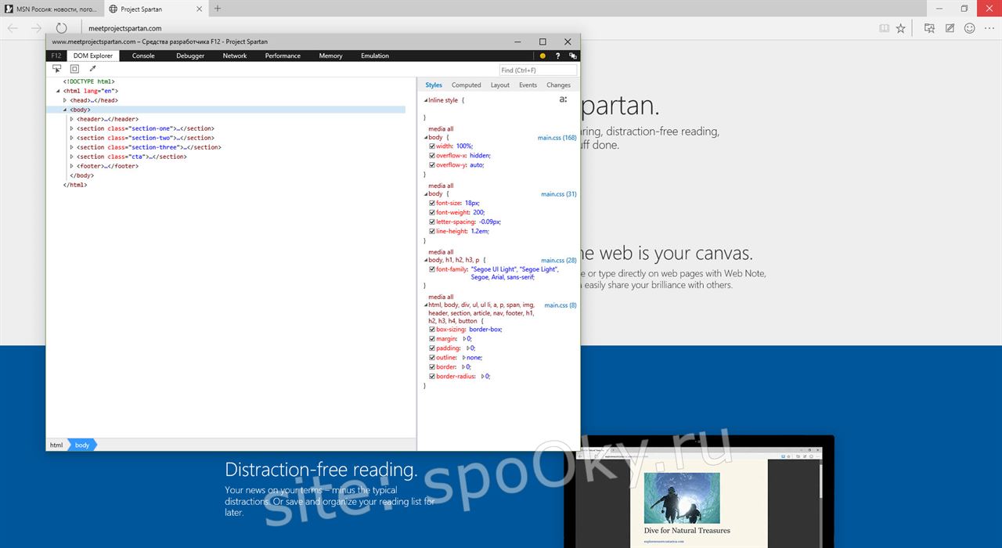This screenshot has width=1002, height=548.
Task: Unpin the F12 developer tools window
Action: pyautogui.click(x=572, y=56)
